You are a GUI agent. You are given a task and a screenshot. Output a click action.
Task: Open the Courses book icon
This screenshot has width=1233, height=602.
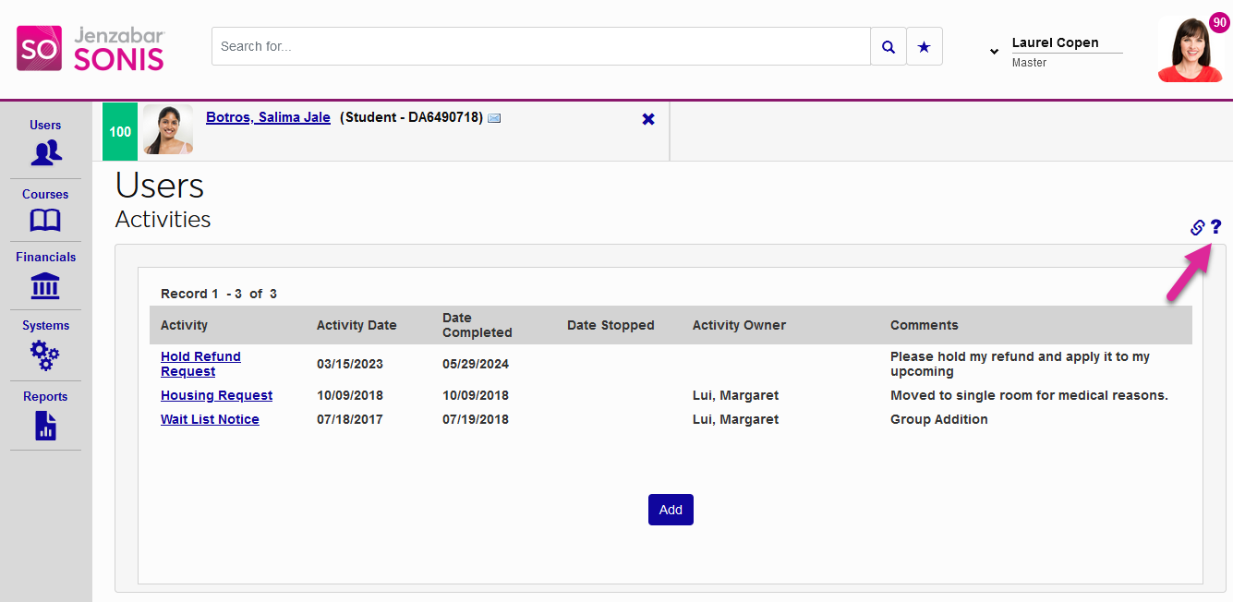45,220
